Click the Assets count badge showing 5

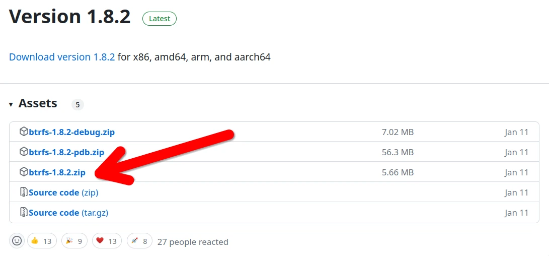77,105
